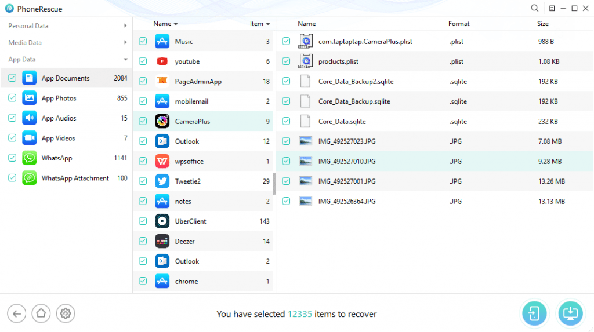The width and height of the screenshot is (594, 332).
Task: Click the PageAdminApp flag icon
Action: (162, 81)
